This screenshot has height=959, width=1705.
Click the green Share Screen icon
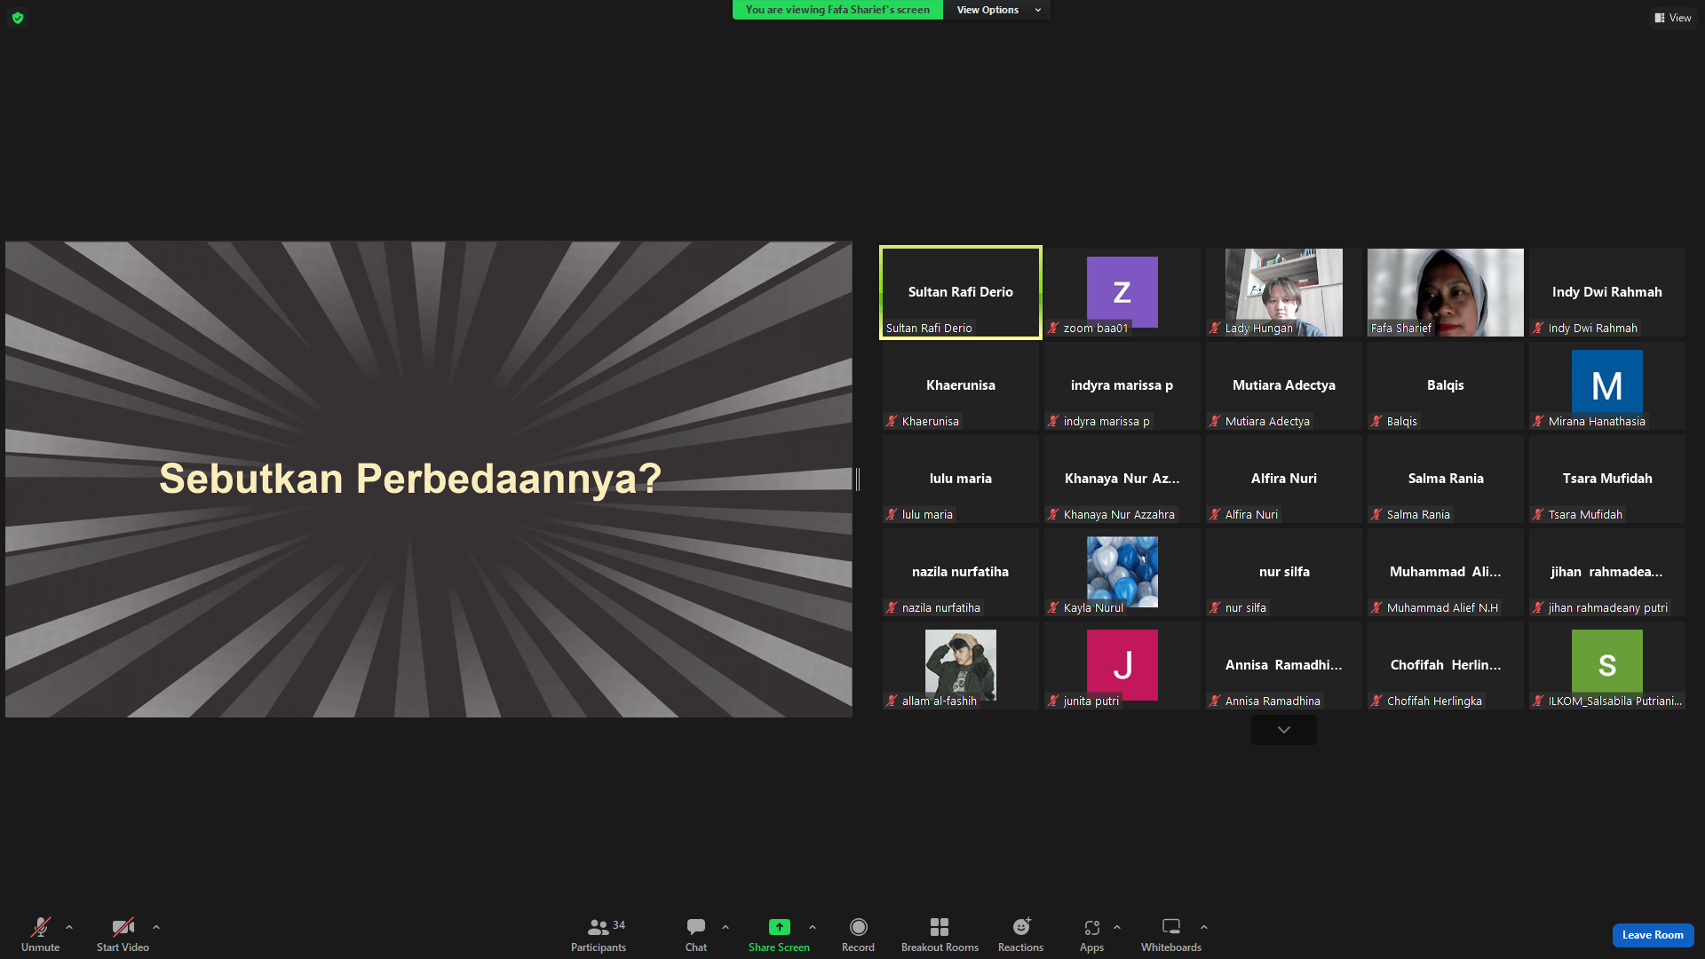click(x=779, y=927)
